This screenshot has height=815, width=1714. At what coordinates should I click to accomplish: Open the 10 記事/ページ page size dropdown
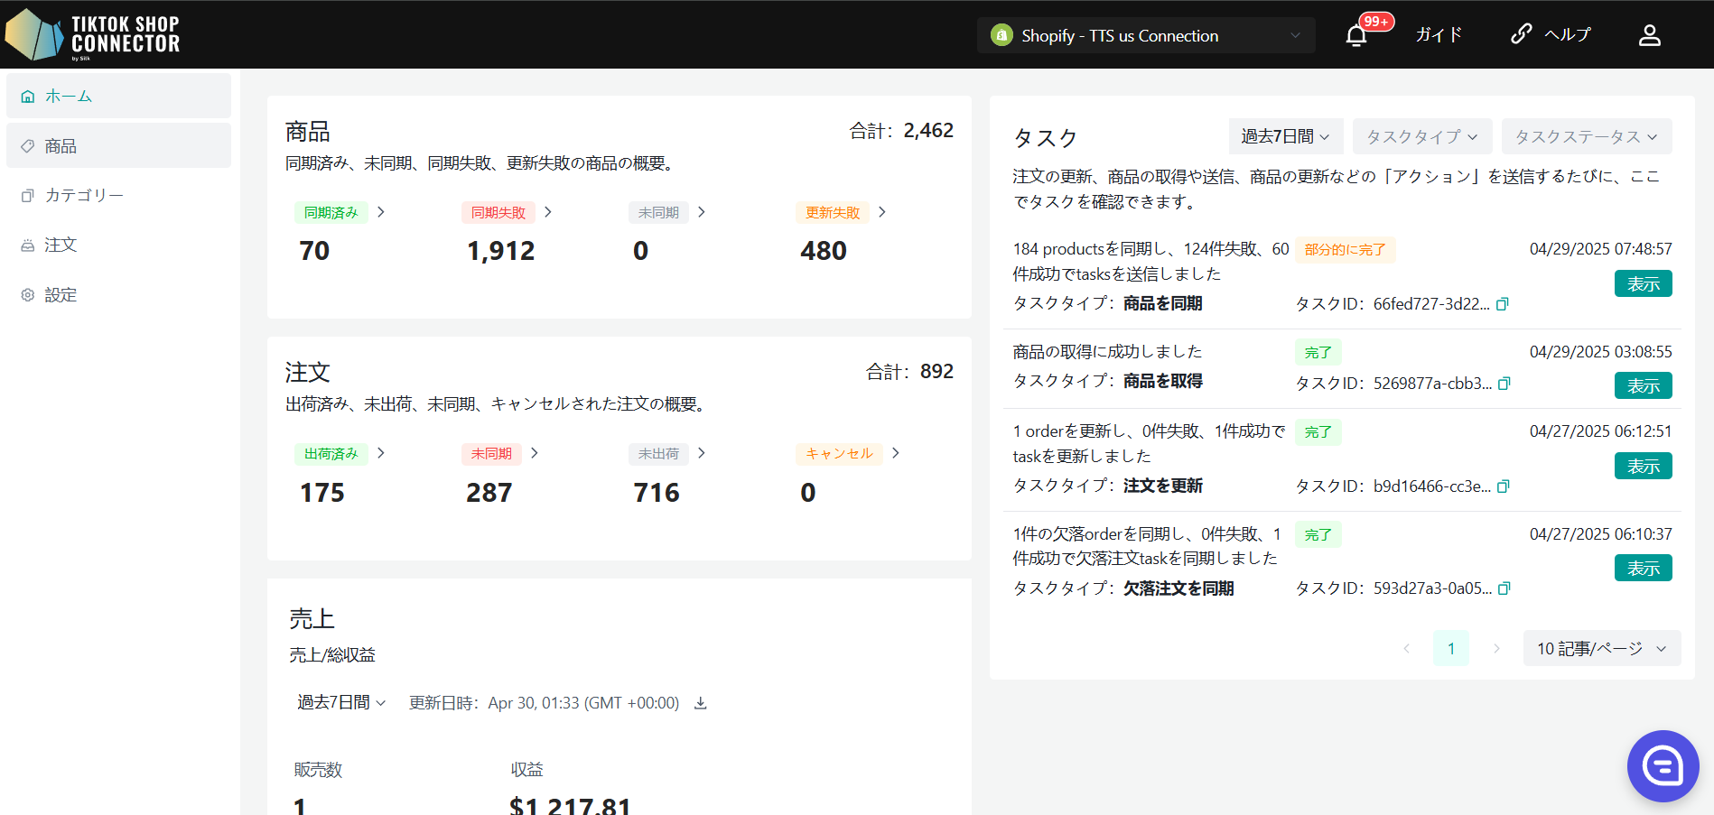1602,648
